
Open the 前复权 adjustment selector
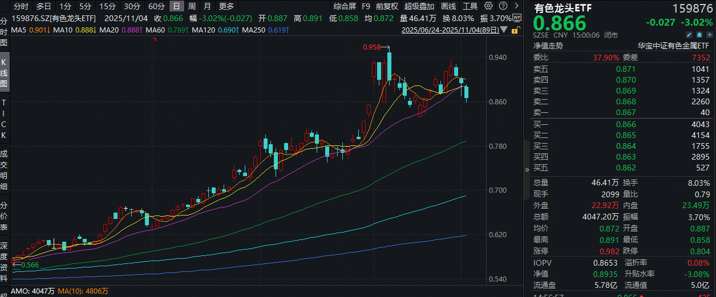[x=387, y=6]
